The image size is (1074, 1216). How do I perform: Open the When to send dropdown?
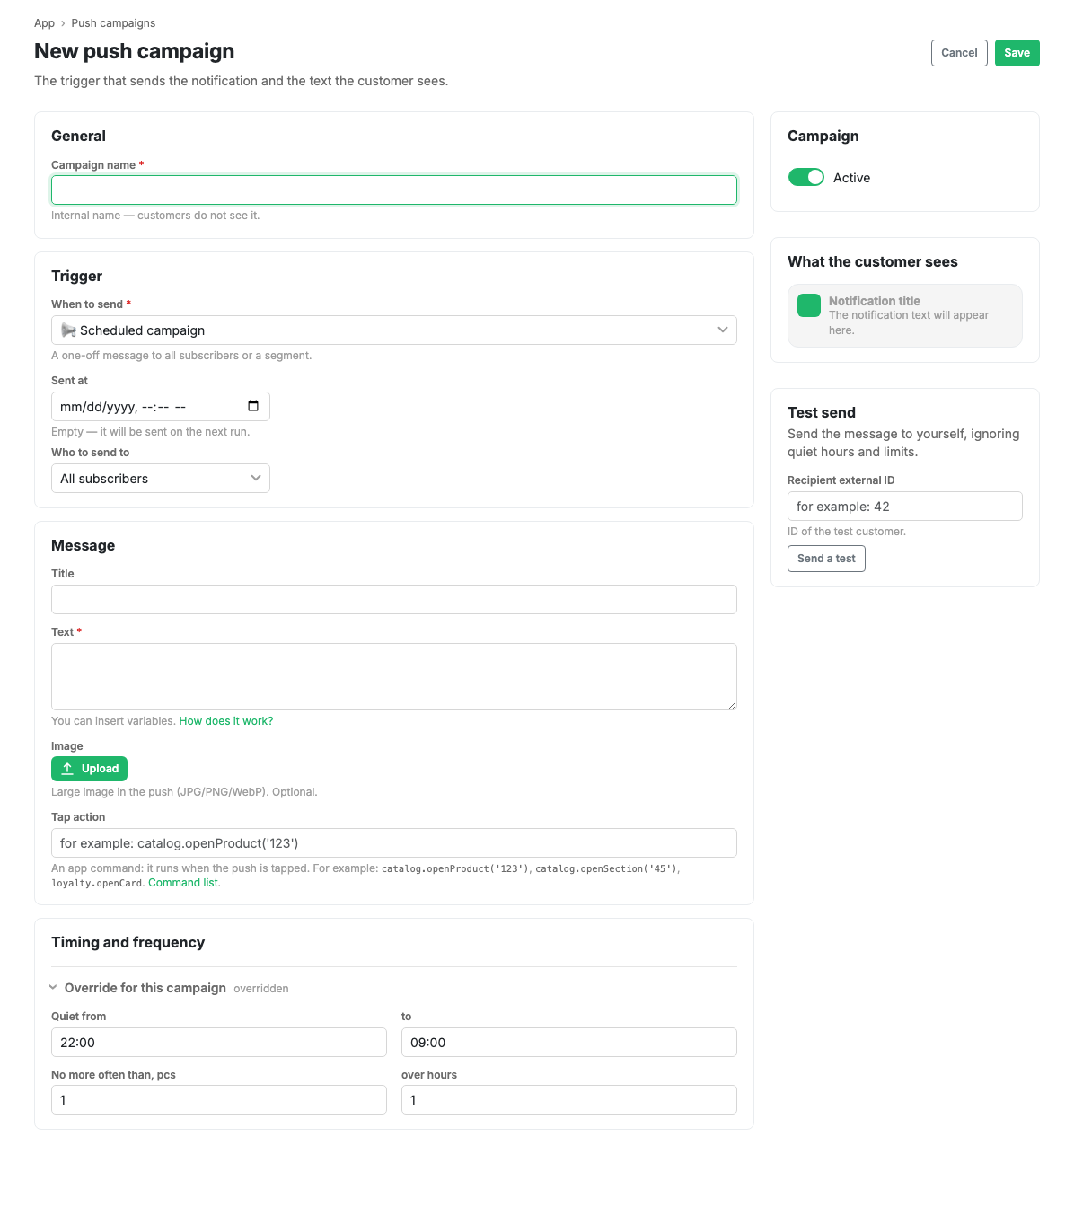click(394, 330)
